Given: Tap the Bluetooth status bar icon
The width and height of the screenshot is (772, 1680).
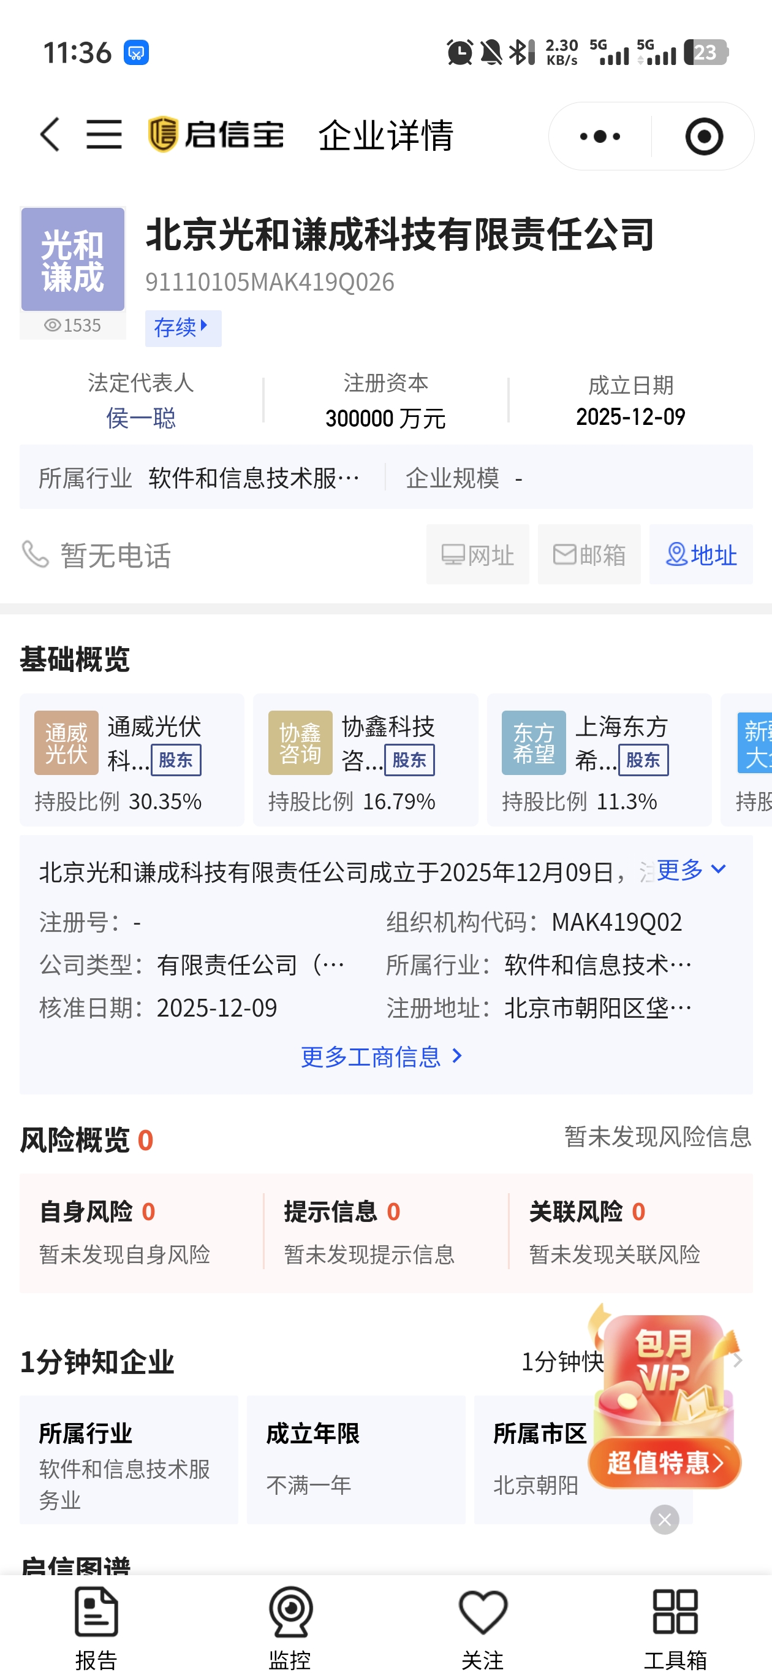Looking at the screenshot, I should 521,52.
